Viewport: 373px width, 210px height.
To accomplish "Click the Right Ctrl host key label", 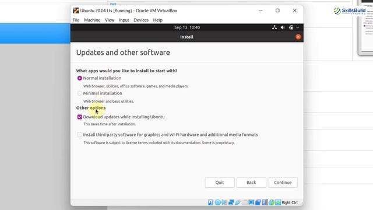I will (290, 202).
